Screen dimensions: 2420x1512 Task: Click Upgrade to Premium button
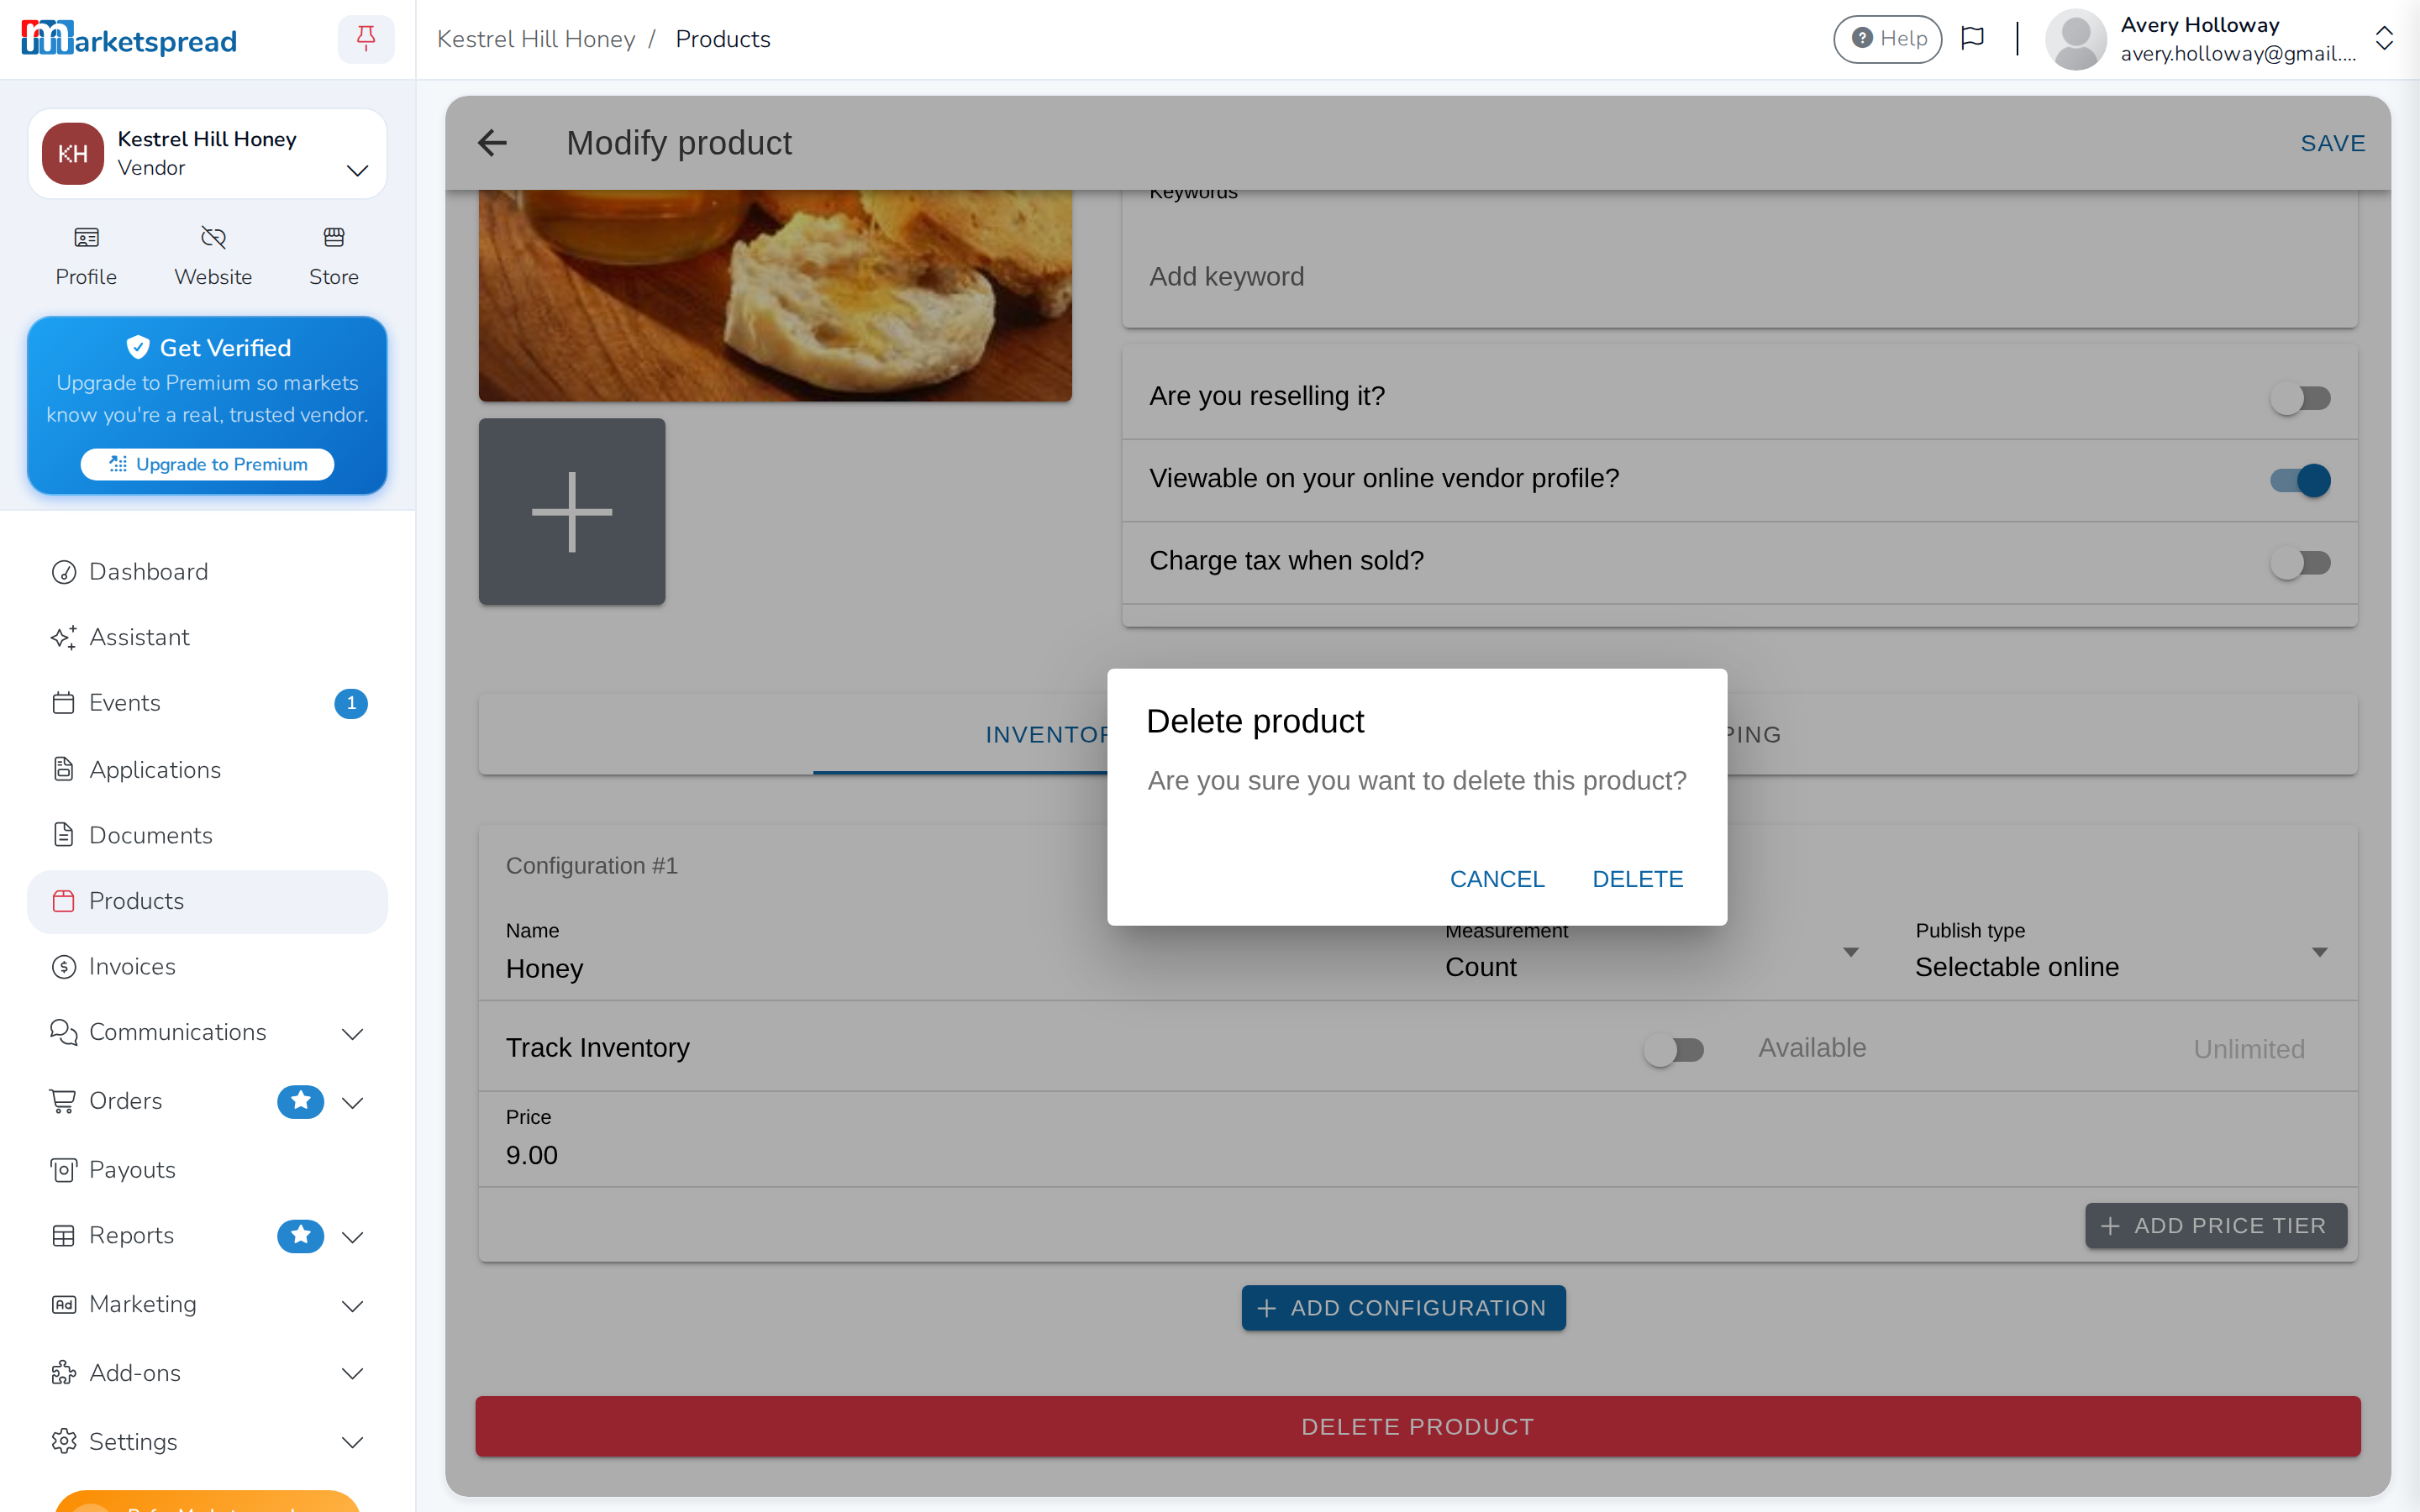coord(207,464)
